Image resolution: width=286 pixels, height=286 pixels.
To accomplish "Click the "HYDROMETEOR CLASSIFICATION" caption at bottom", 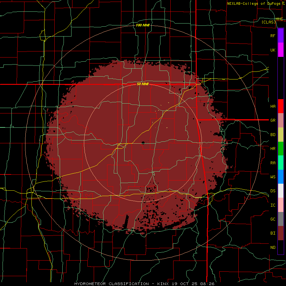I will coord(112,284).
